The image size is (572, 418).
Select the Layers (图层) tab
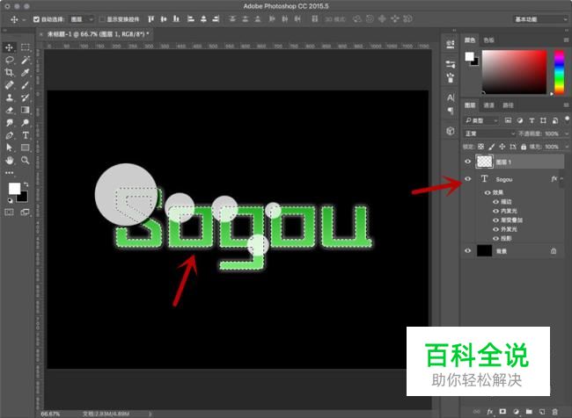tap(470, 105)
